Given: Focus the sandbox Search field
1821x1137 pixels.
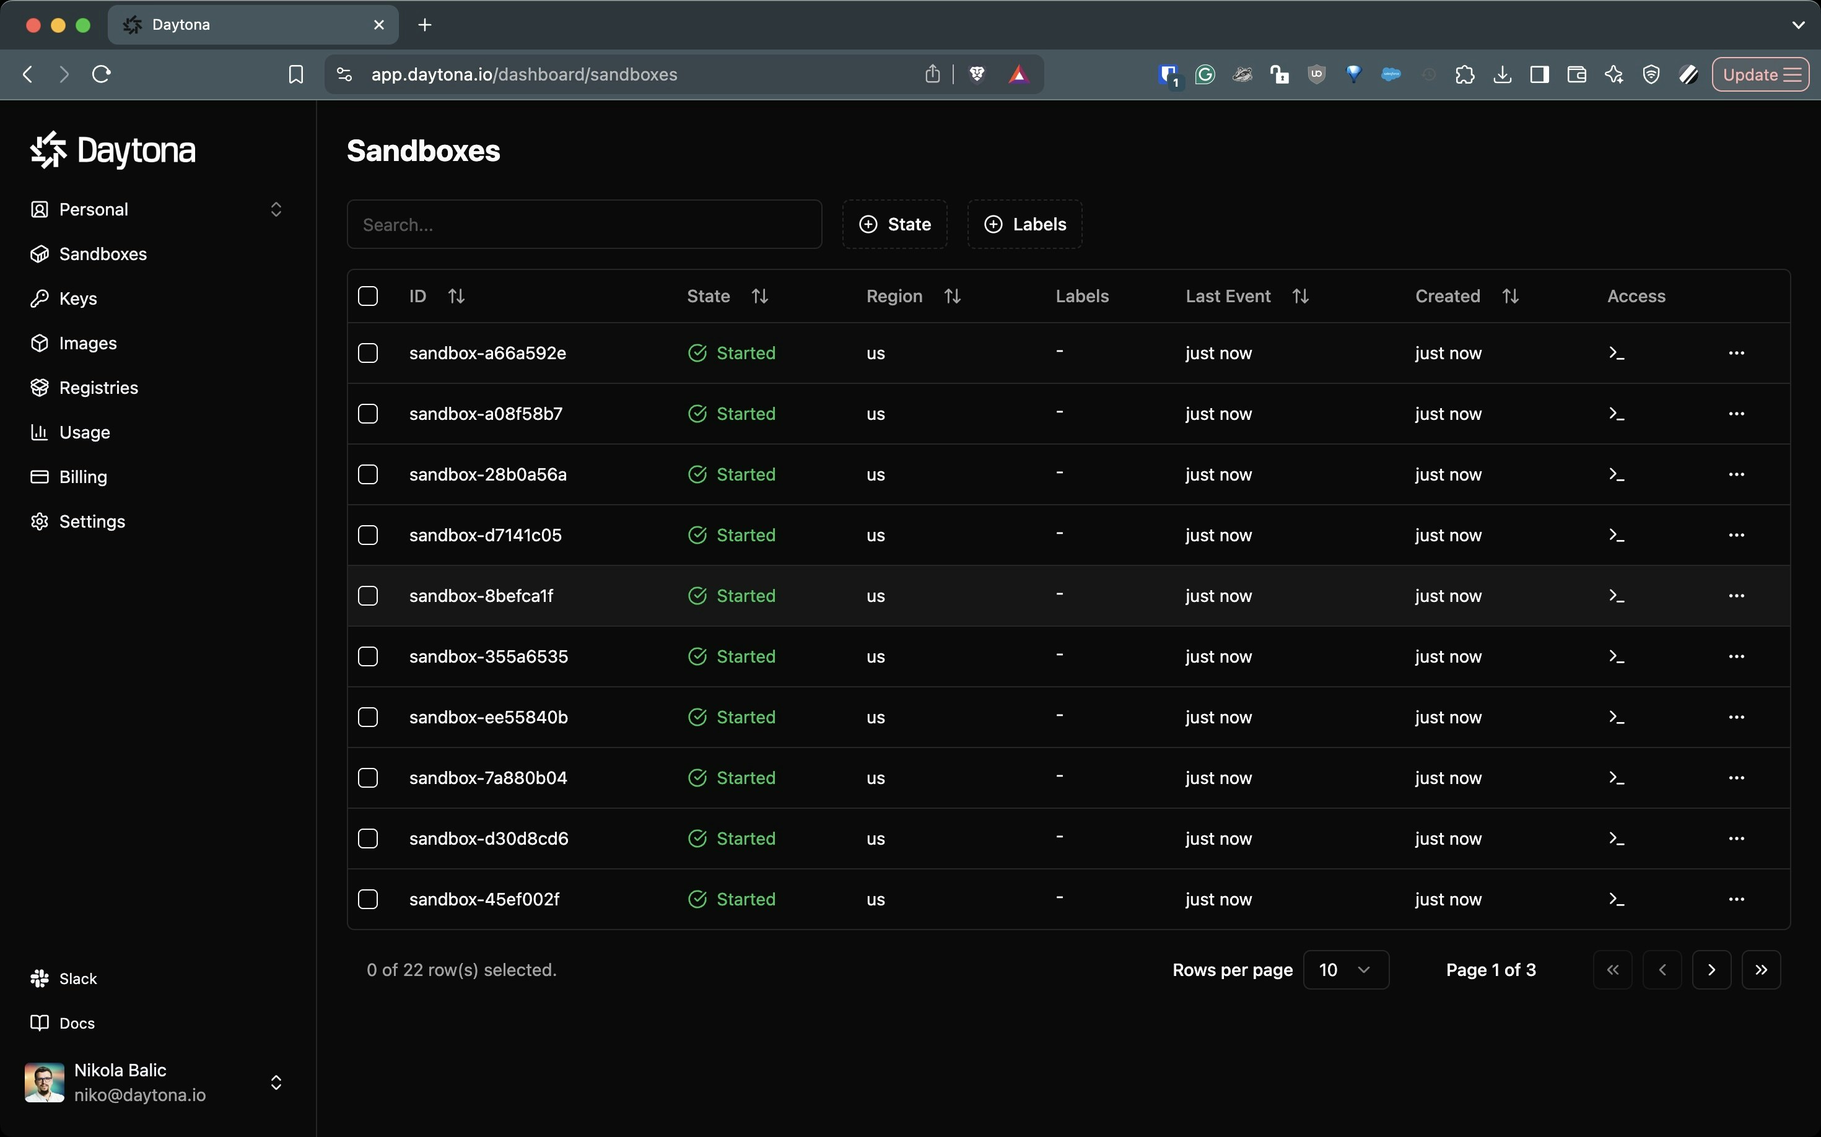Looking at the screenshot, I should (x=583, y=224).
